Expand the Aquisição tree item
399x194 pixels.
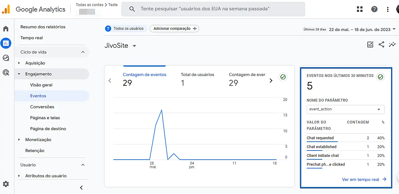(19, 63)
